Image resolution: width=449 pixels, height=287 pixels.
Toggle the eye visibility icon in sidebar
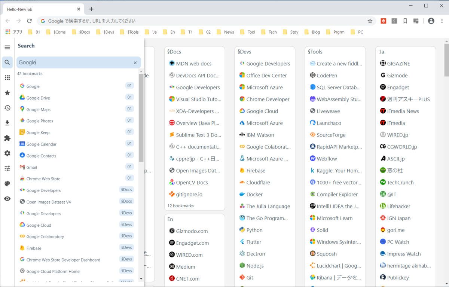pos(7,199)
